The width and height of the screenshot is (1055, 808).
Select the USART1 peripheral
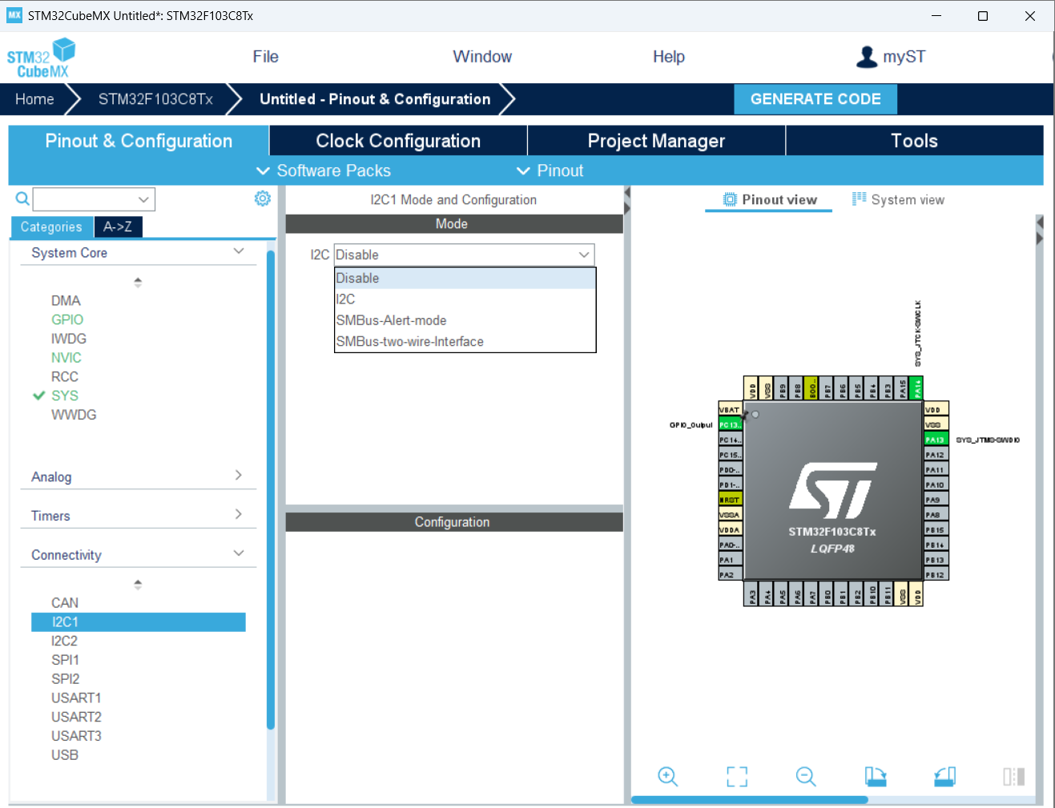(x=76, y=697)
